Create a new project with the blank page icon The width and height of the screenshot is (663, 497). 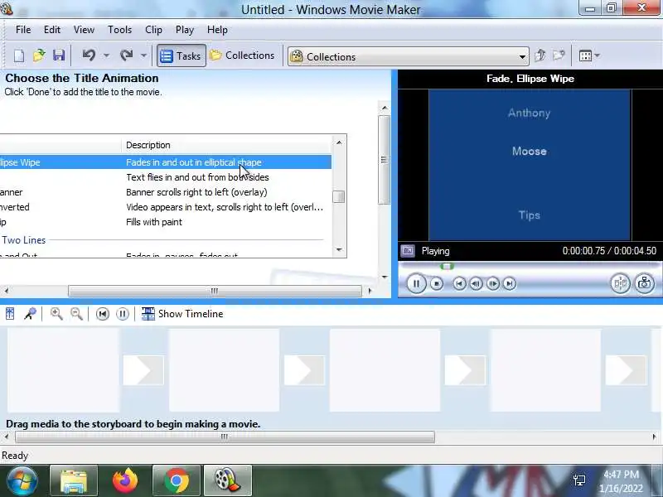coord(19,55)
